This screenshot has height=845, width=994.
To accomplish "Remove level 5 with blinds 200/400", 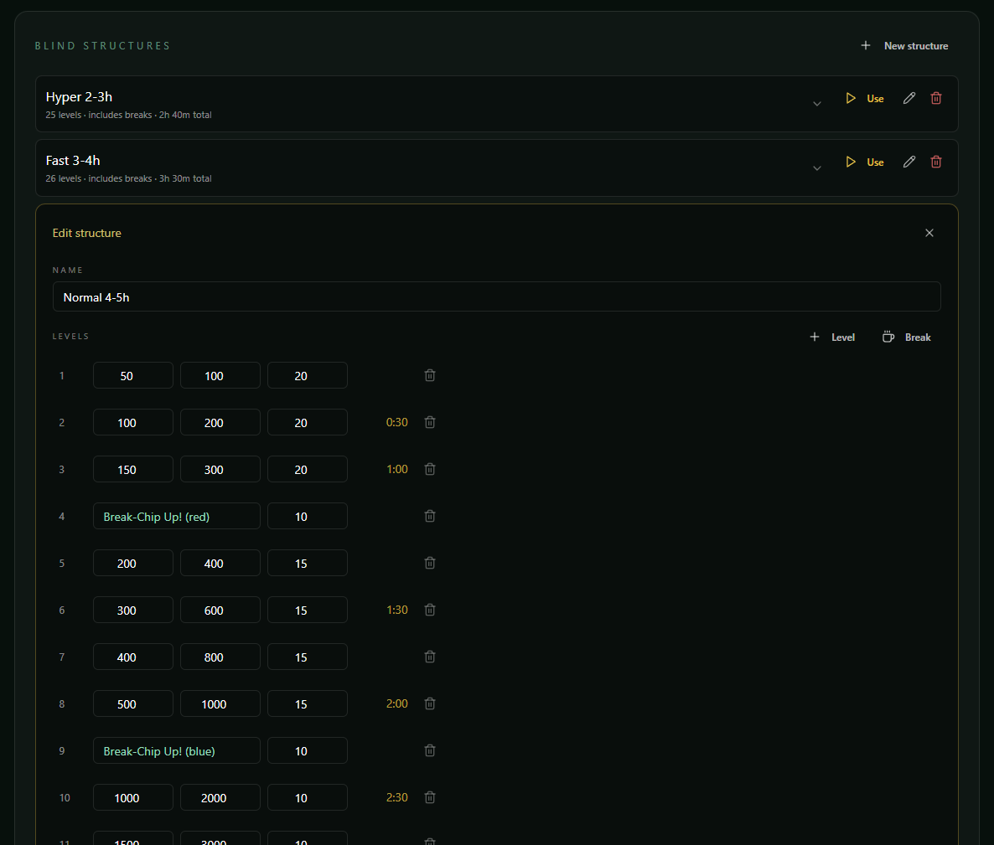I will pos(430,563).
